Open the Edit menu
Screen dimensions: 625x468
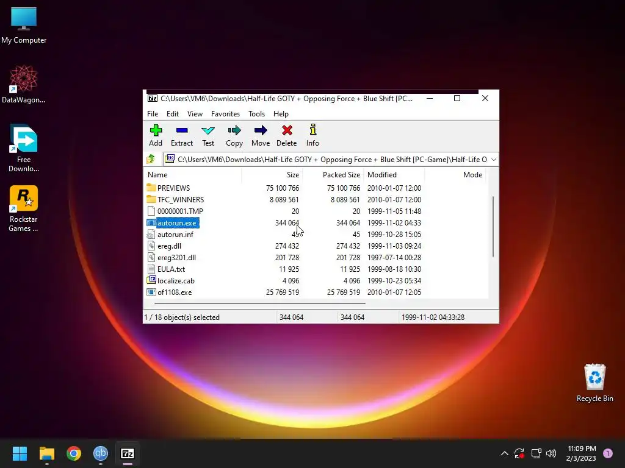(173, 114)
